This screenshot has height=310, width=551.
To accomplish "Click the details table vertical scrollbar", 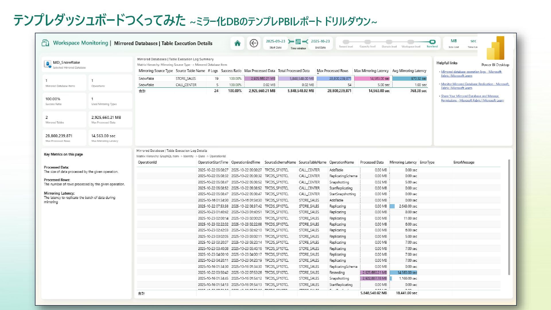I will tap(509, 217).
